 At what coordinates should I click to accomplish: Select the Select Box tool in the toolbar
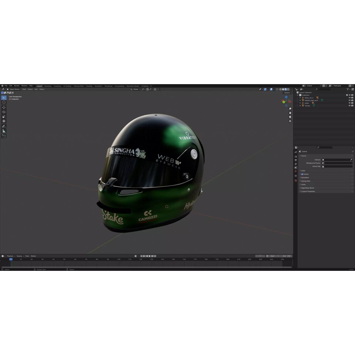click(4, 98)
